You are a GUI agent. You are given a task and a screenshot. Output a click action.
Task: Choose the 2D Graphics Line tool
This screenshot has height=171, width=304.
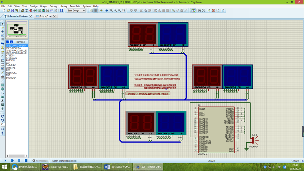tap(2, 81)
